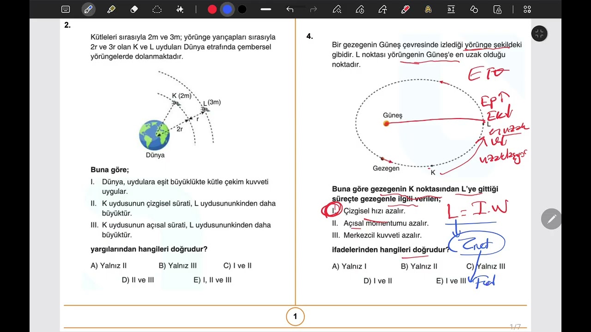
Task: Select the red marker tool
Action: point(405,9)
